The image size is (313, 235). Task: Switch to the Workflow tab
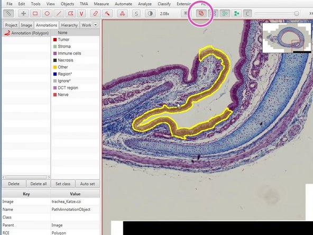pos(86,25)
